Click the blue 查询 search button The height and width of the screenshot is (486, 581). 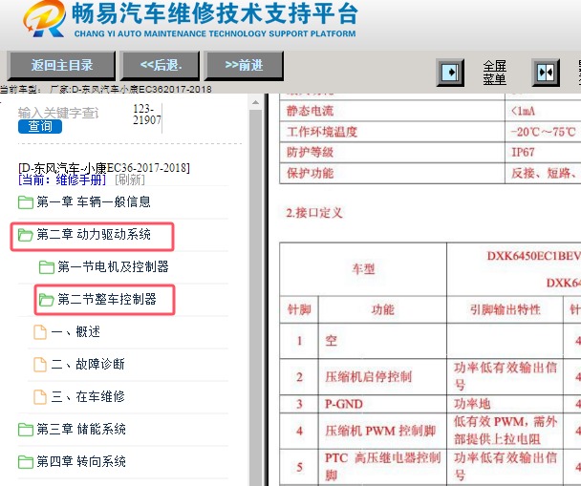click(40, 126)
